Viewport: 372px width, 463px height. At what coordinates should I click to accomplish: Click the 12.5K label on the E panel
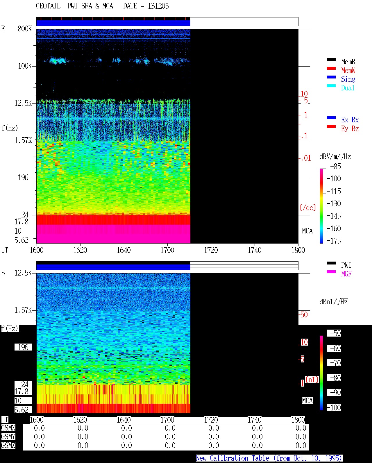[23, 103]
